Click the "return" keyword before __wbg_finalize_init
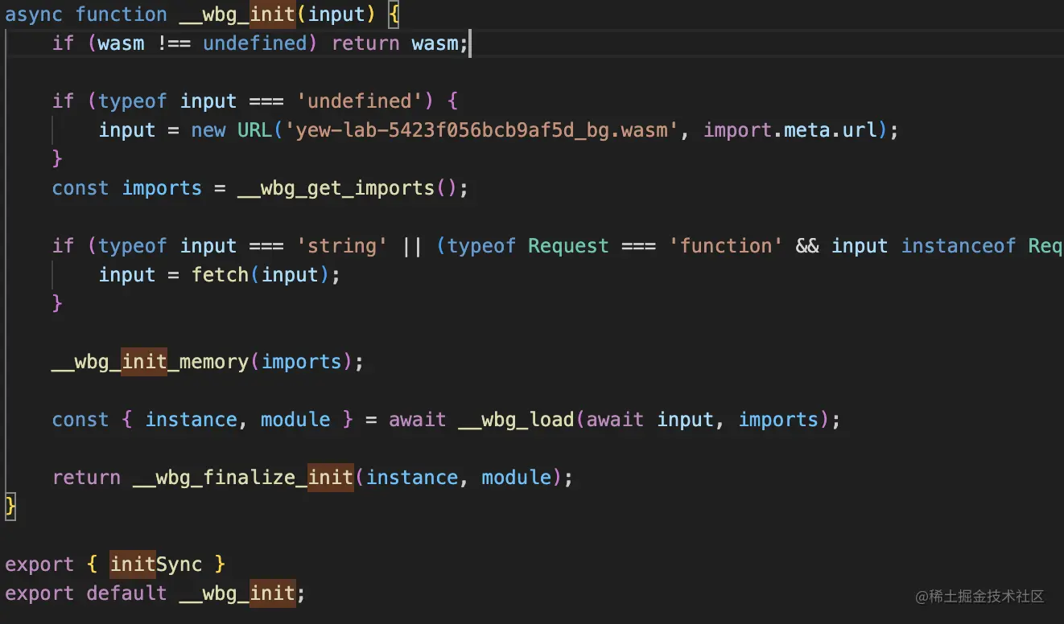The image size is (1064, 624). pyautogui.click(x=86, y=478)
